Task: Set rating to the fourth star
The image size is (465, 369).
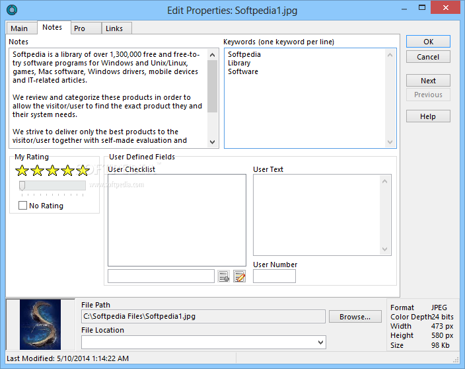Action: coord(67,171)
